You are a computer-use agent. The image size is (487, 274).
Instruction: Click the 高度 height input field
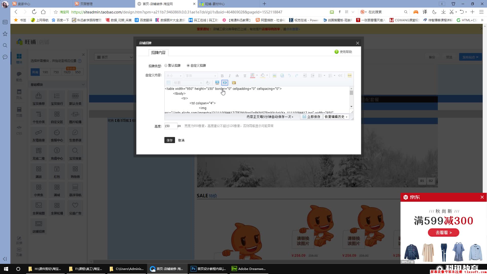pyautogui.click(x=170, y=126)
